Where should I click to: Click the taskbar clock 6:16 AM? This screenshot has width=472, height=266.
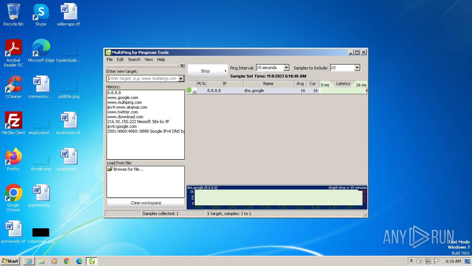(453, 261)
